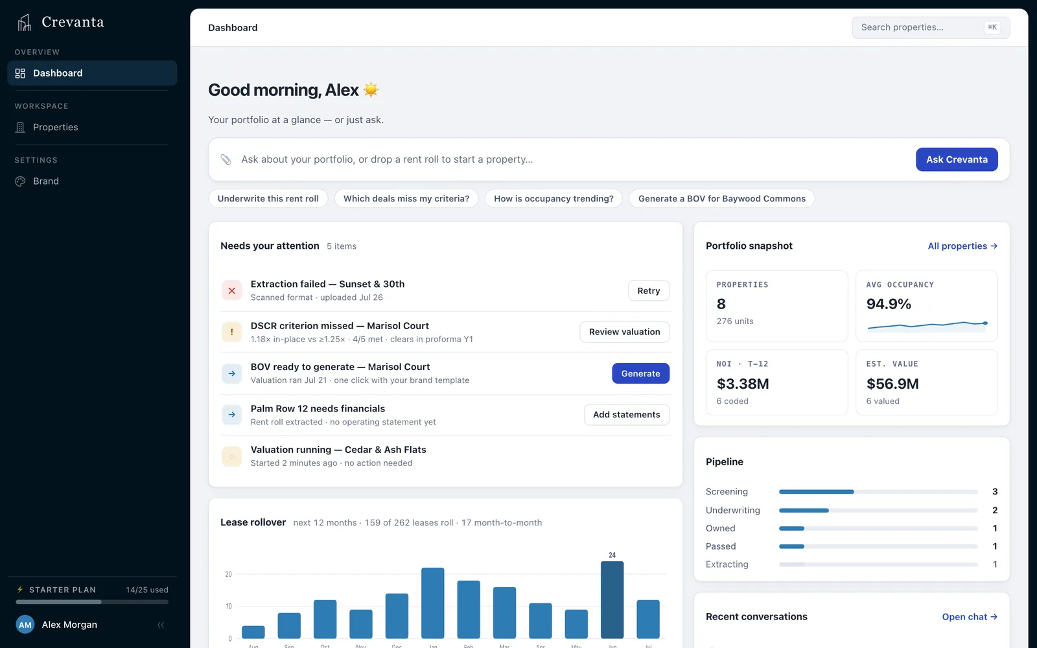This screenshot has height=648, width=1037.
Task: Focus the Search properties field
Action: [931, 27]
